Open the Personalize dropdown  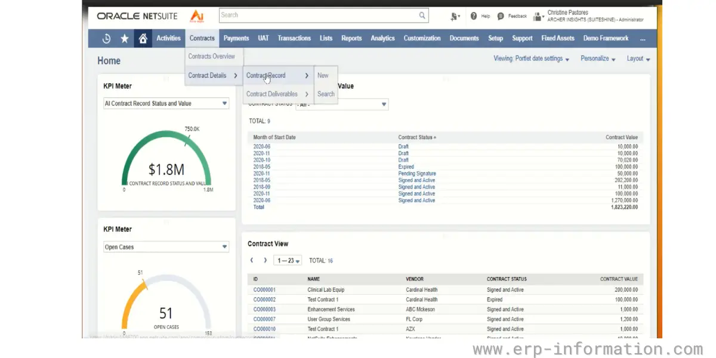tap(598, 58)
